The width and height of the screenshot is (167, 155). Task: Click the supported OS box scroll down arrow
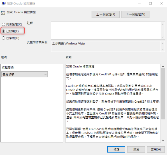point(163,50)
